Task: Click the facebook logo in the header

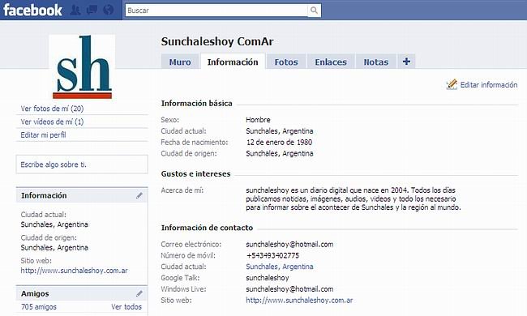Action: (32, 10)
